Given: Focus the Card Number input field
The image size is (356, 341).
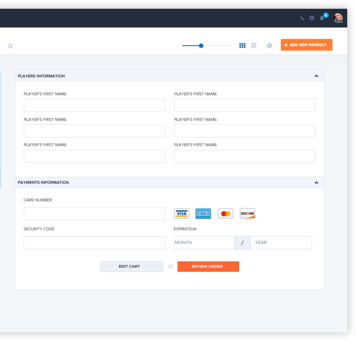Looking at the screenshot, I should coord(94,213).
